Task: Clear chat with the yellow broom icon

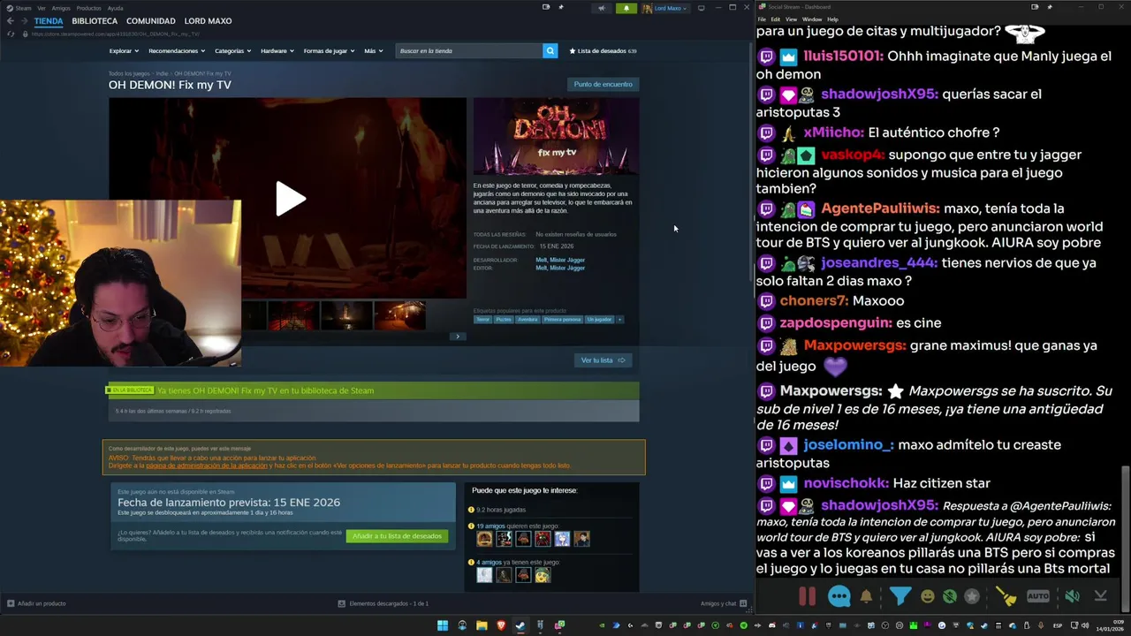Action: pos(1006,596)
